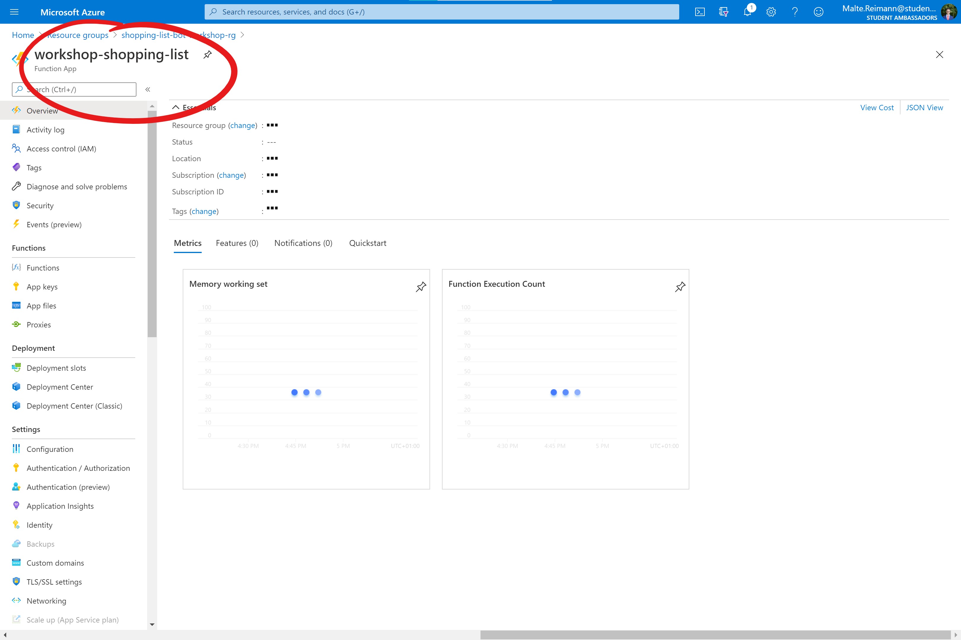Pin the Memory working set chart
This screenshot has width=961, height=640.
[421, 287]
